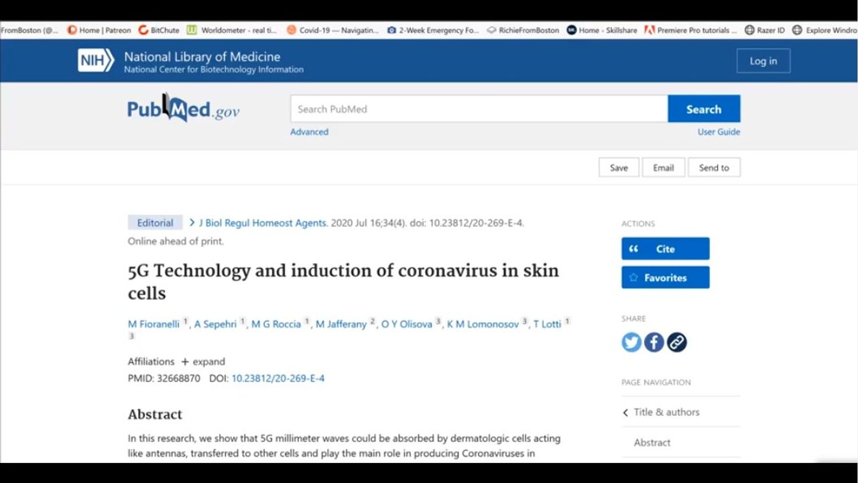Open the Razer ID bookmark
The width and height of the screenshot is (858, 483).
[765, 30]
